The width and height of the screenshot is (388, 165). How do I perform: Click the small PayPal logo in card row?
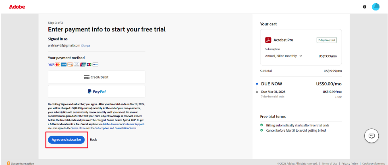[95, 64]
